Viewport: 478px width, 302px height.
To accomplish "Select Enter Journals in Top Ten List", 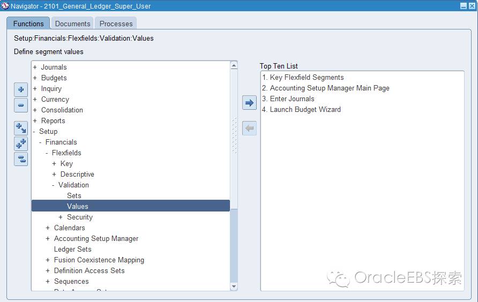I will 288,99.
